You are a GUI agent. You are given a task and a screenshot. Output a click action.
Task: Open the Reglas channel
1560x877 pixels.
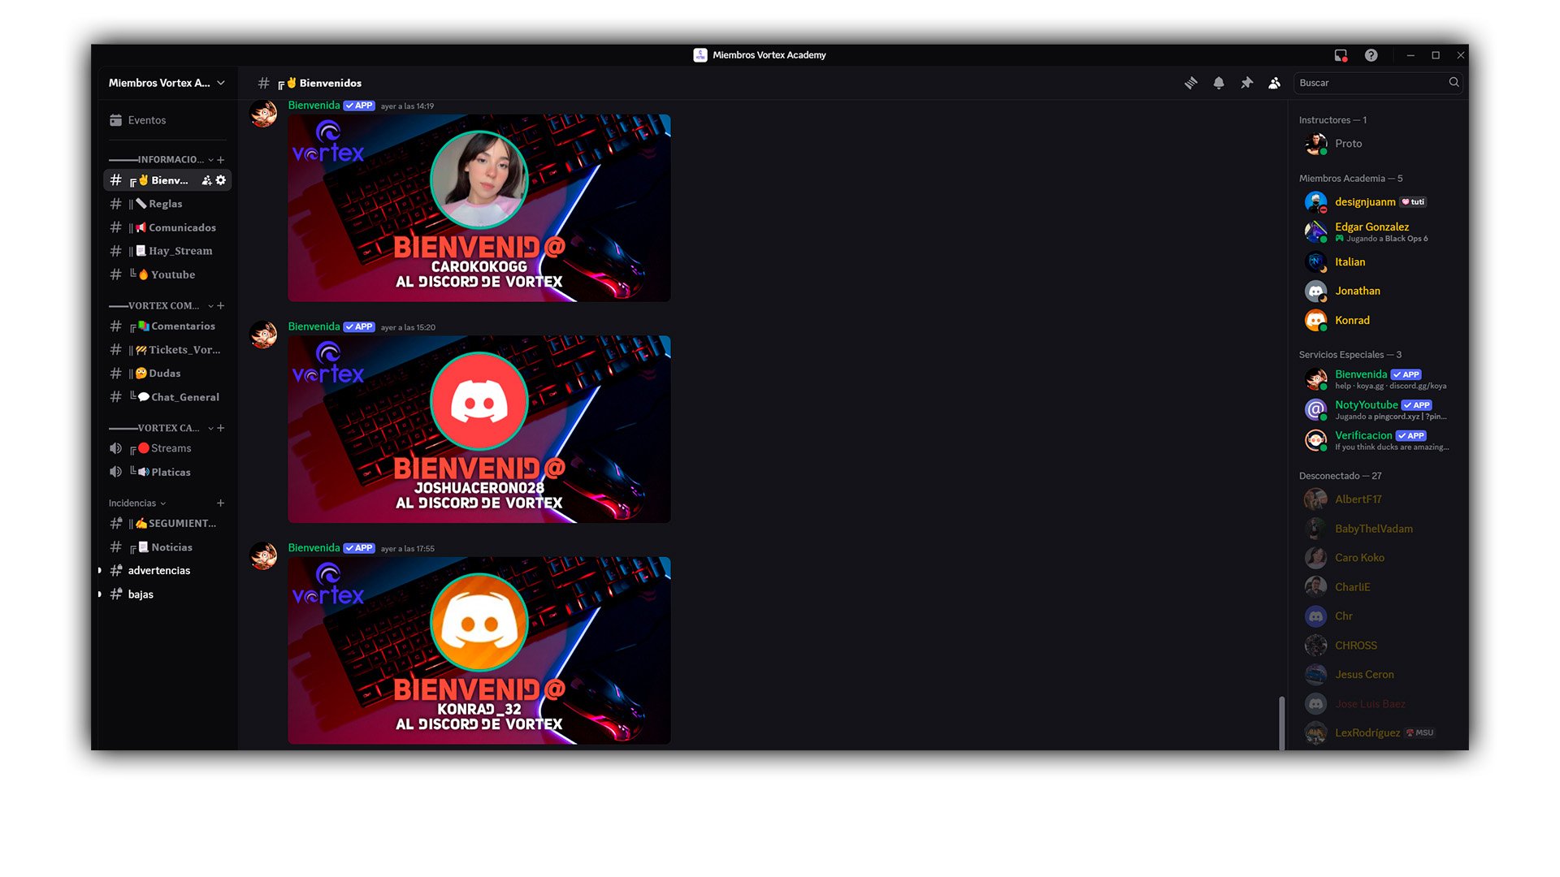coord(167,204)
